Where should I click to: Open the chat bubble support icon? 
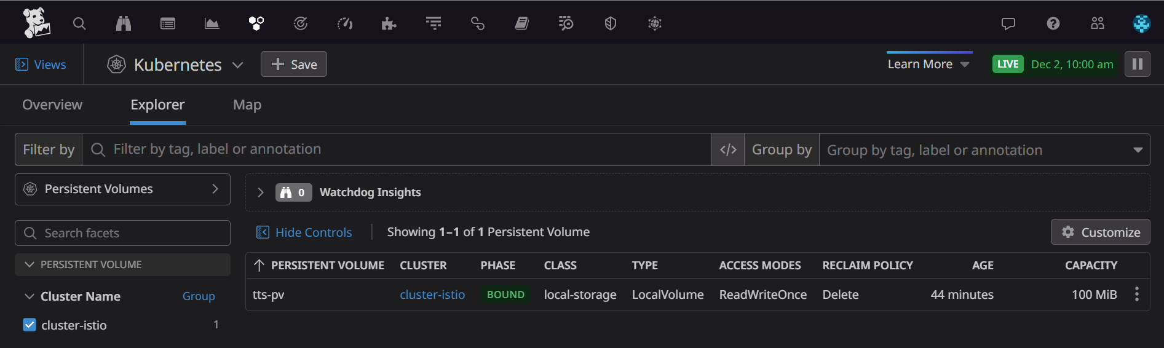click(1008, 23)
